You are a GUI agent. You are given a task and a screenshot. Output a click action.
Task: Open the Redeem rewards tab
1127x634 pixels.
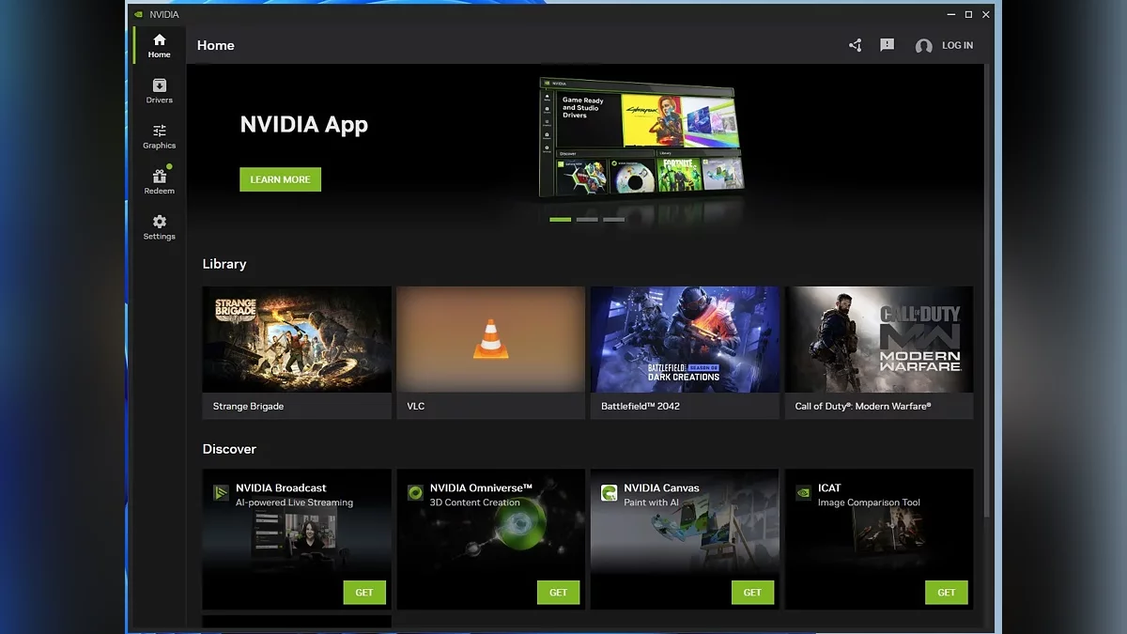[159, 182]
